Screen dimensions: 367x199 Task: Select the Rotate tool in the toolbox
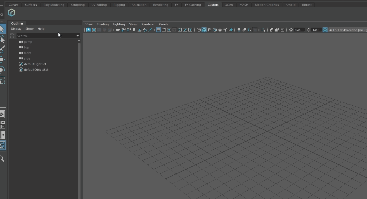(2, 70)
